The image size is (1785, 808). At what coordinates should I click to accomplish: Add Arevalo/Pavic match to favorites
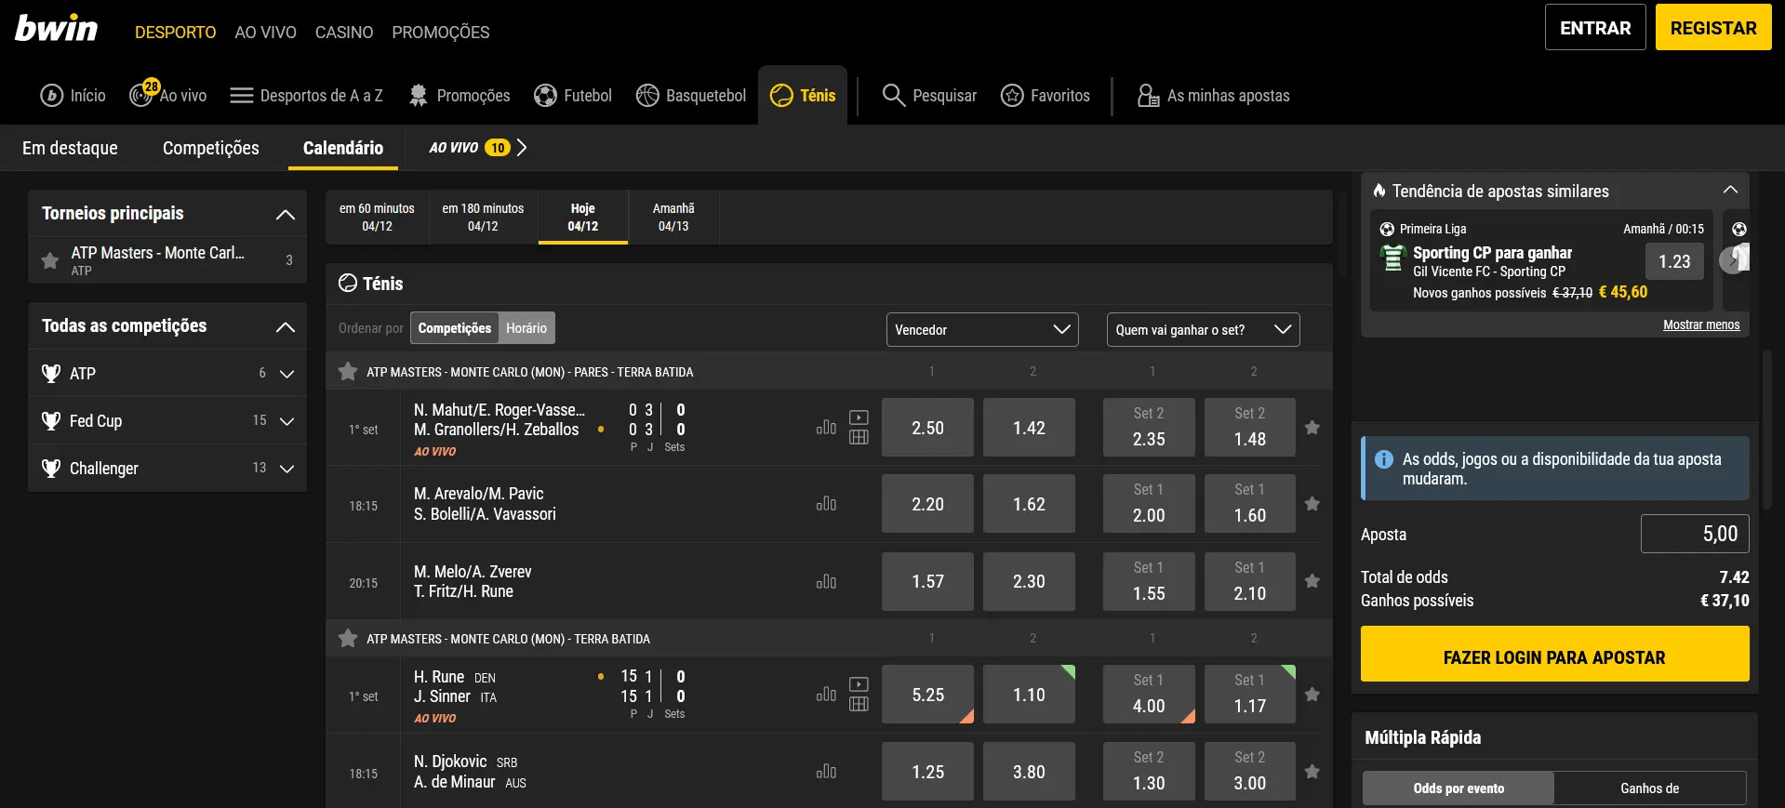[1312, 504]
